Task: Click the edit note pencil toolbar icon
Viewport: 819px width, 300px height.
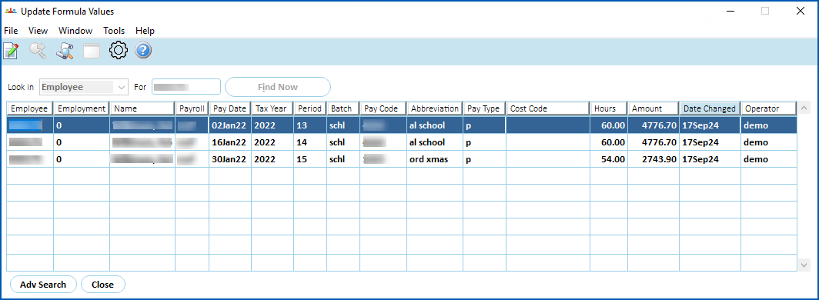Action: coord(11,51)
